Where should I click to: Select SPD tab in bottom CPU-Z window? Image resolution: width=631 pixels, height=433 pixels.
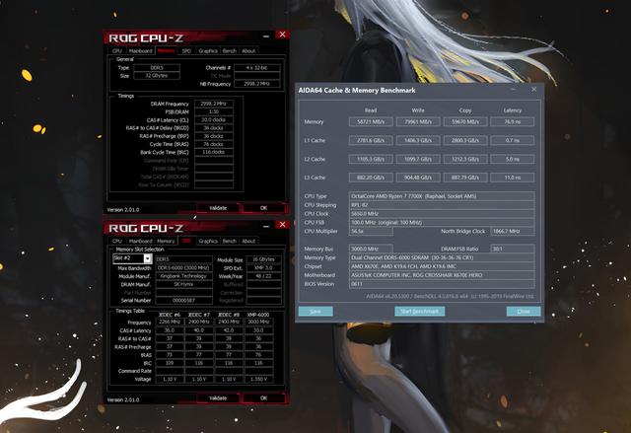186,241
